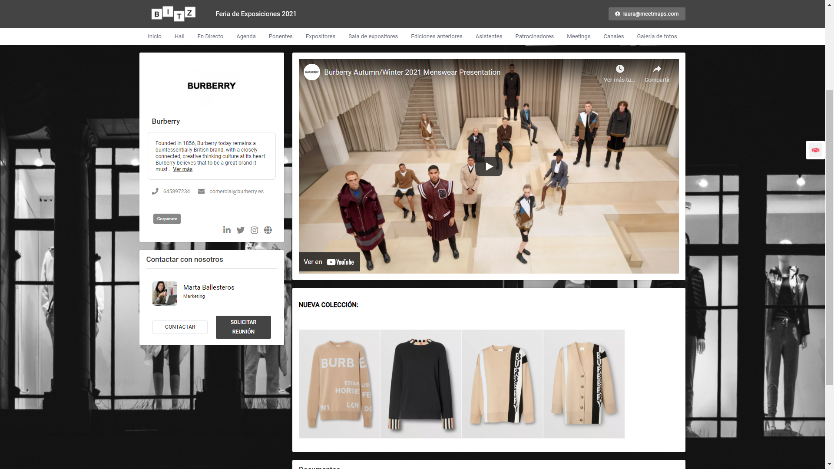This screenshot has height=469, width=834.
Task: Open the Canales menu item
Action: click(613, 36)
